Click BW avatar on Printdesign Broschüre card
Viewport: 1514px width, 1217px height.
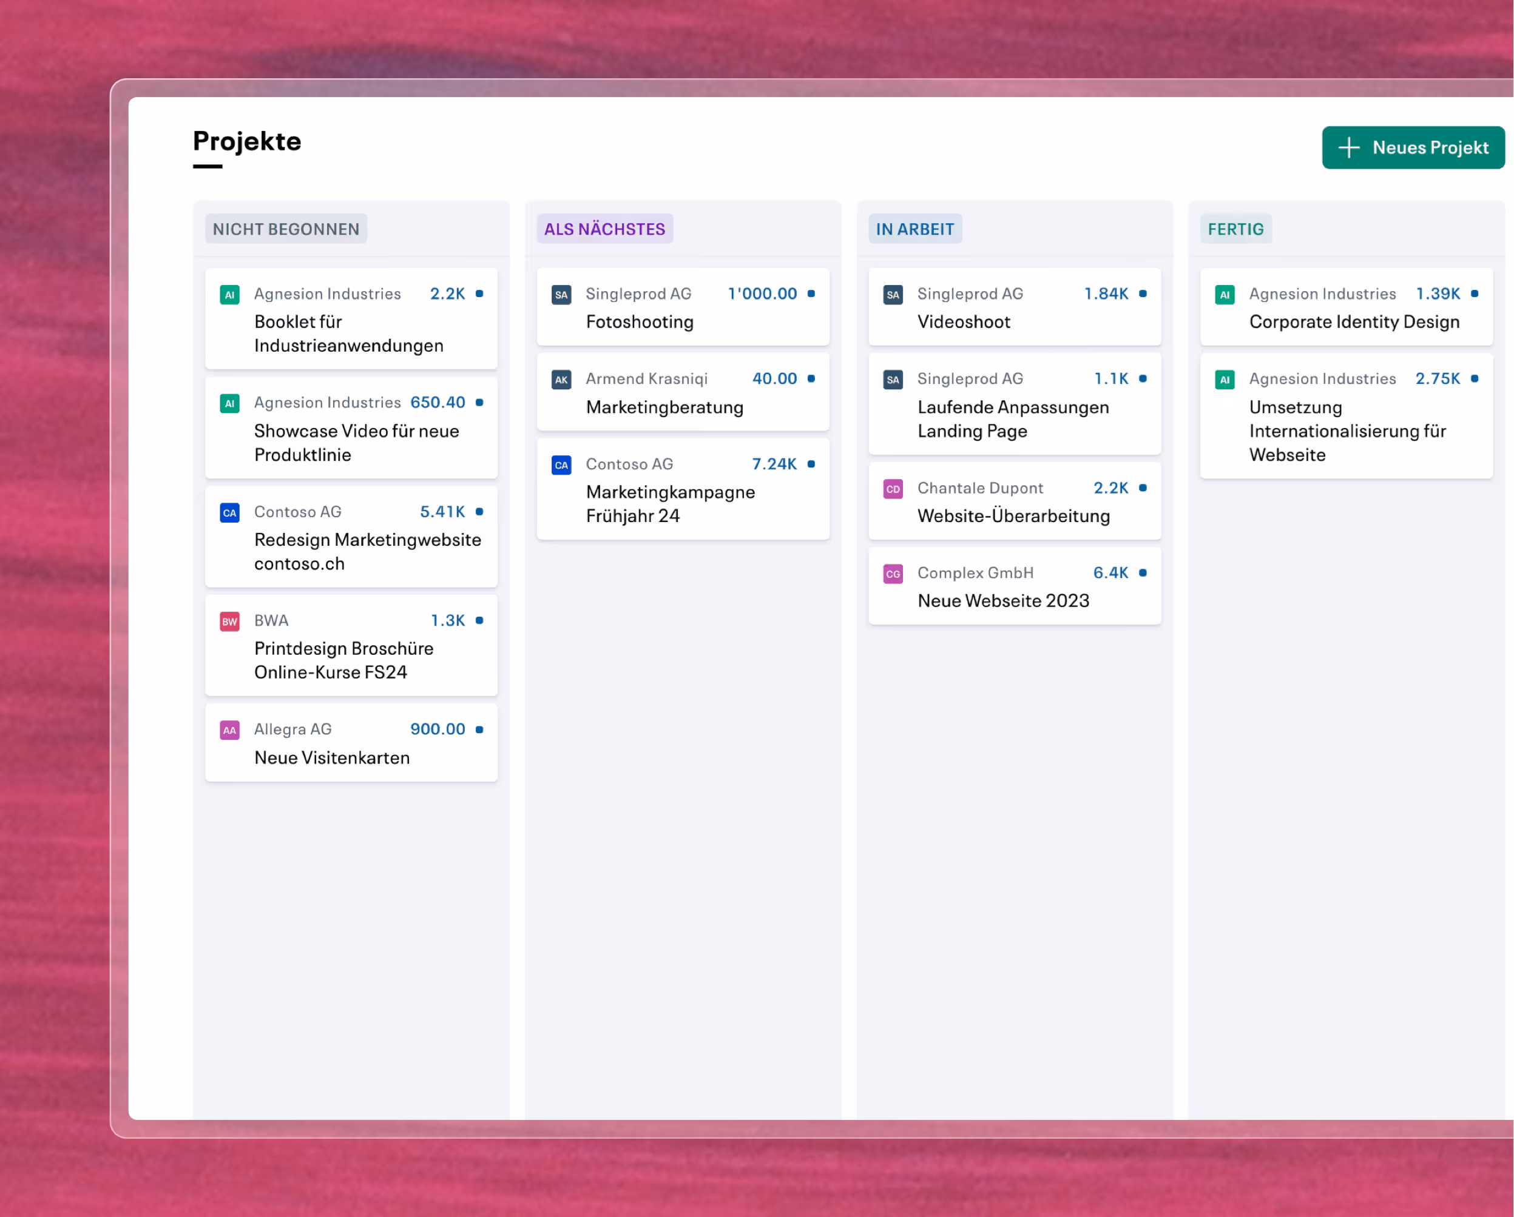coord(229,622)
